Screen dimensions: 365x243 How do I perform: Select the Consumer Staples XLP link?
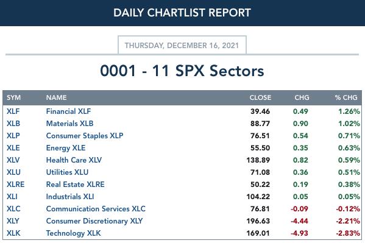click(x=85, y=136)
